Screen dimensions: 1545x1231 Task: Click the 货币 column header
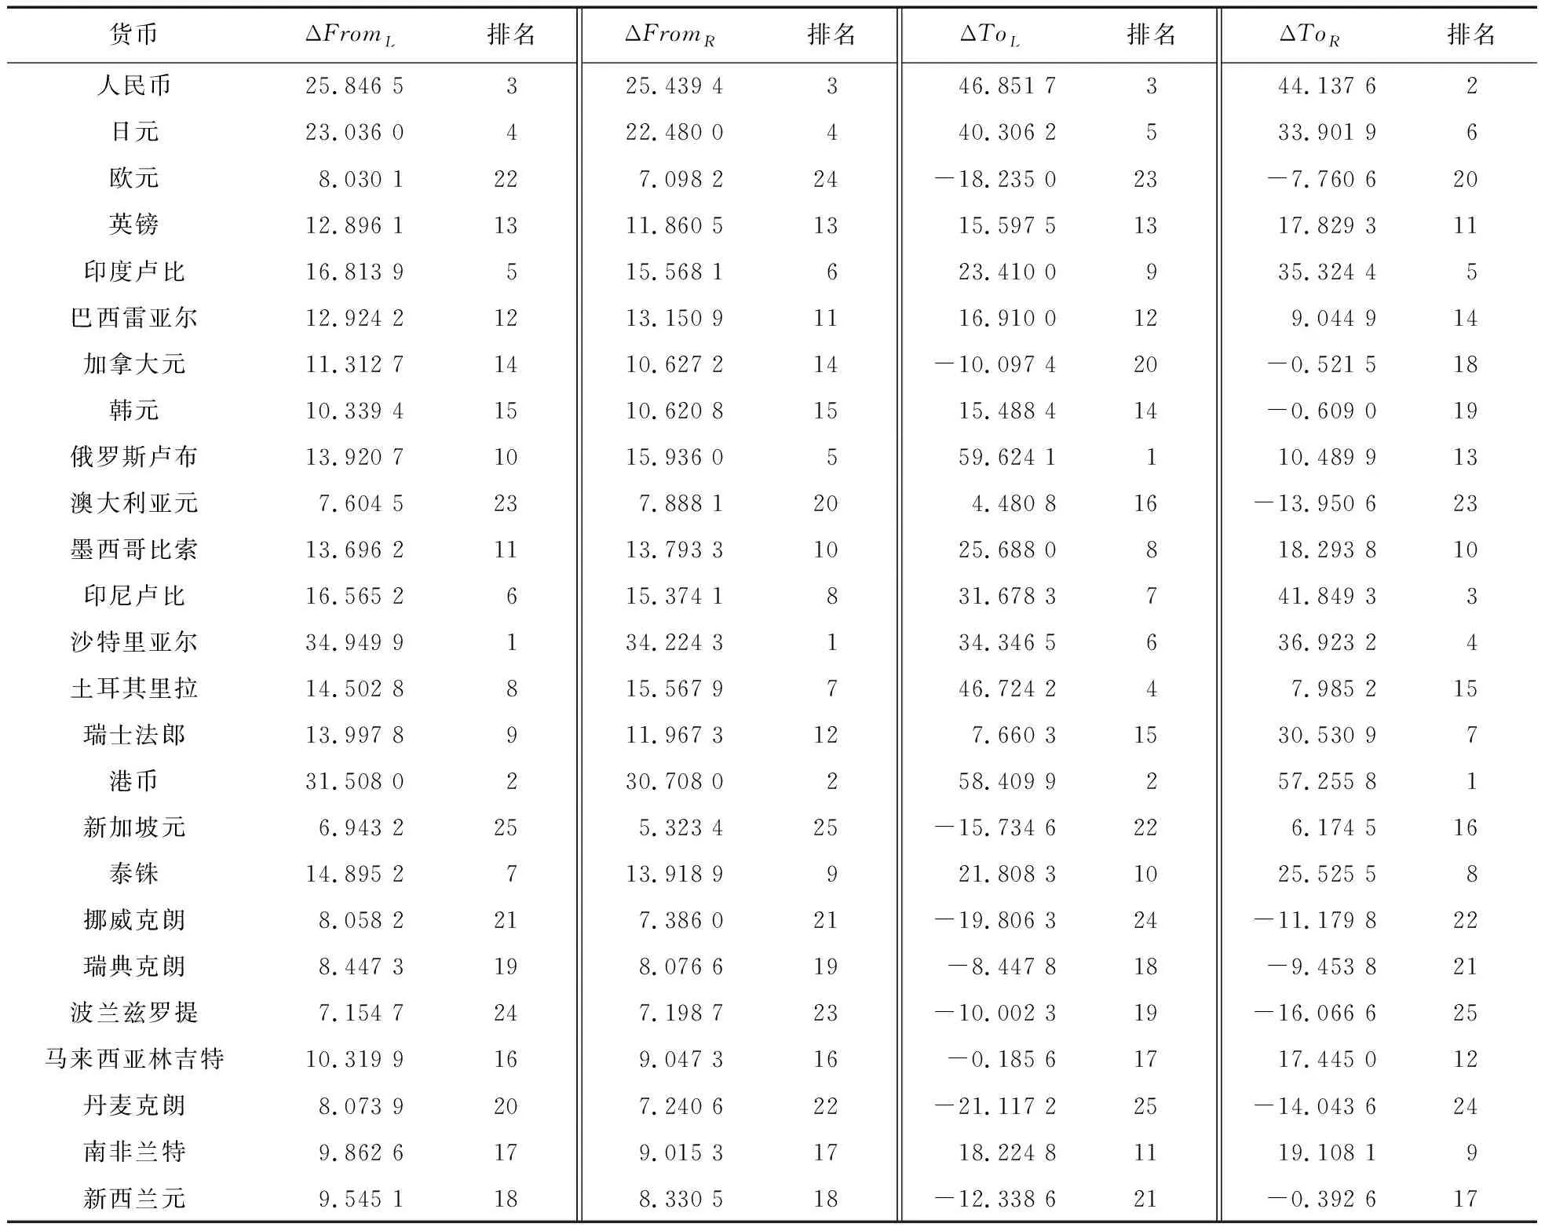click(134, 34)
